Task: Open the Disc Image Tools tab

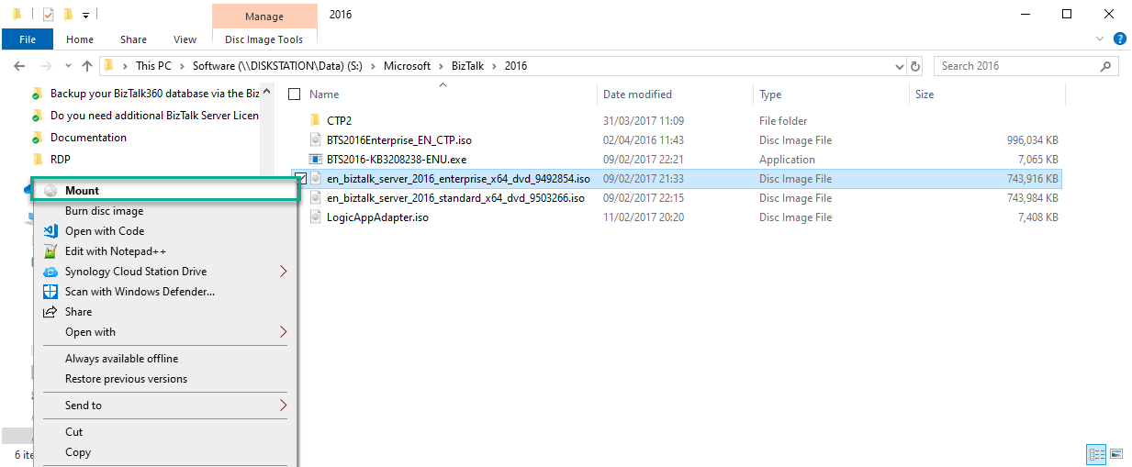Action: tap(263, 39)
